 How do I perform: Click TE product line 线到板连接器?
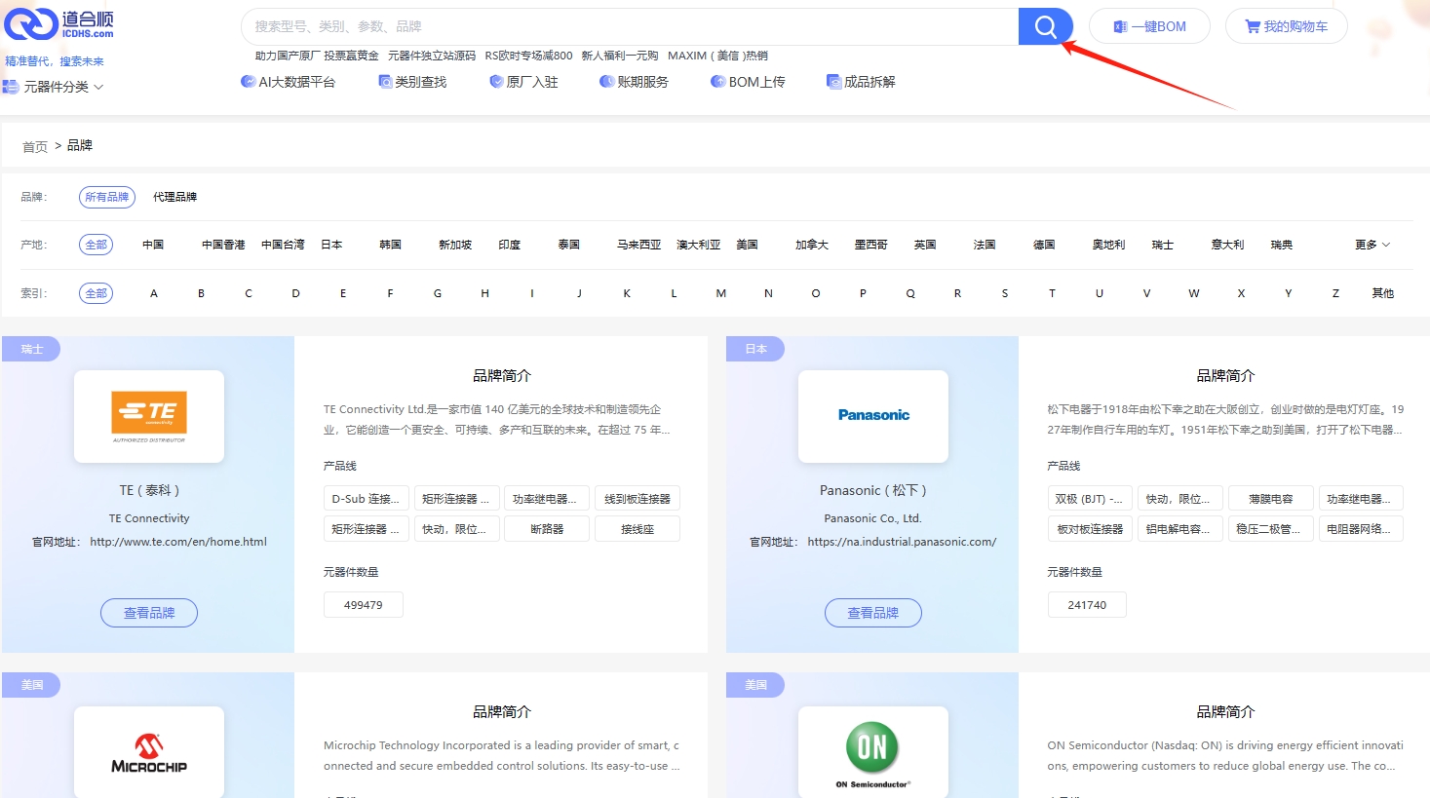(x=638, y=499)
